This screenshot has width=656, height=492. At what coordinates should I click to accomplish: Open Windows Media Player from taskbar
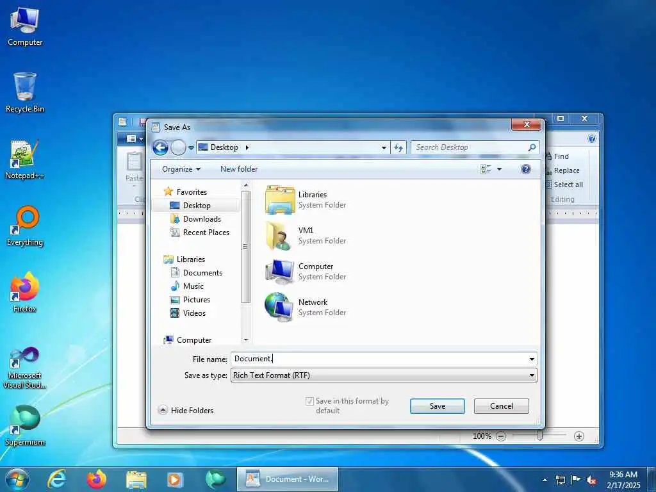pos(176,479)
